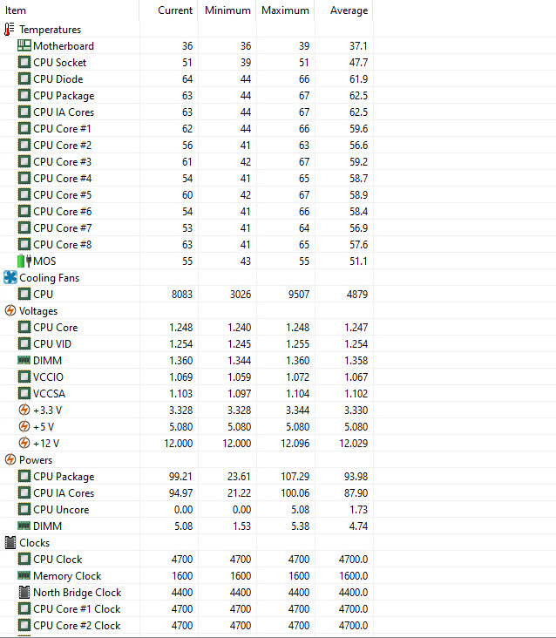Click the North Bridge Clock chip icon

[x=24, y=592]
